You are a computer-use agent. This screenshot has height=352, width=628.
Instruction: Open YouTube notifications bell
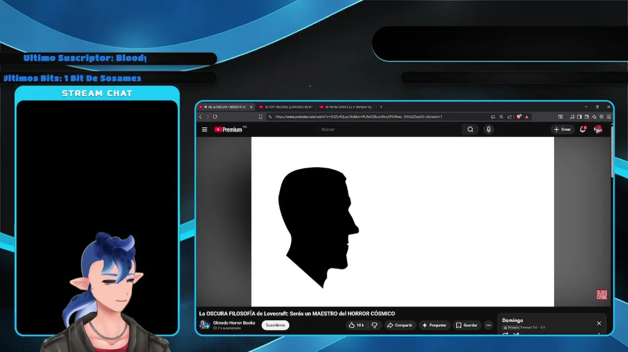(583, 130)
